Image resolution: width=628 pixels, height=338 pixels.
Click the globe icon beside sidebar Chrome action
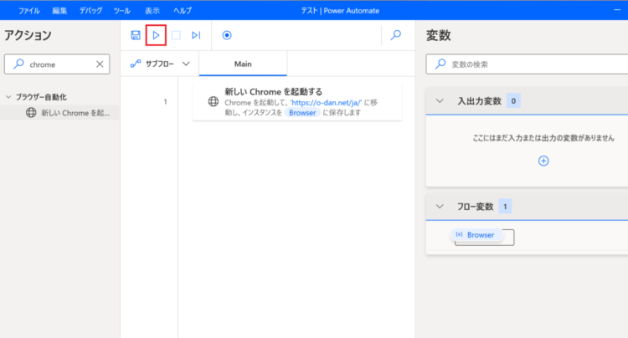(31, 113)
